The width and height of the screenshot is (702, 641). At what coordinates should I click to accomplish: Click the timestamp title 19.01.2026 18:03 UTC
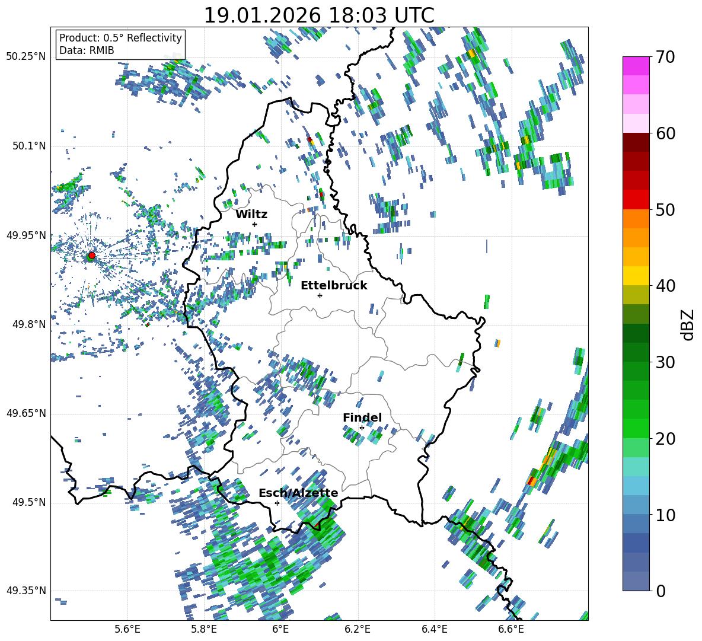tap(319, 15)
